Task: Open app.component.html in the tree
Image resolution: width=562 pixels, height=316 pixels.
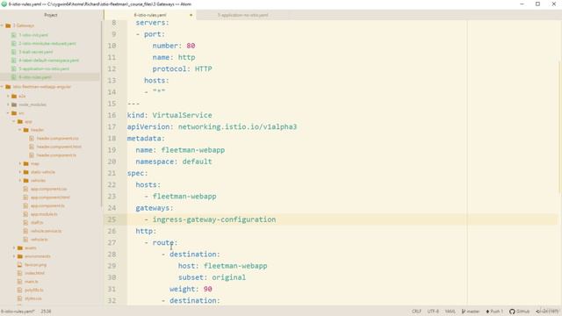Action: tap(50, 197)
